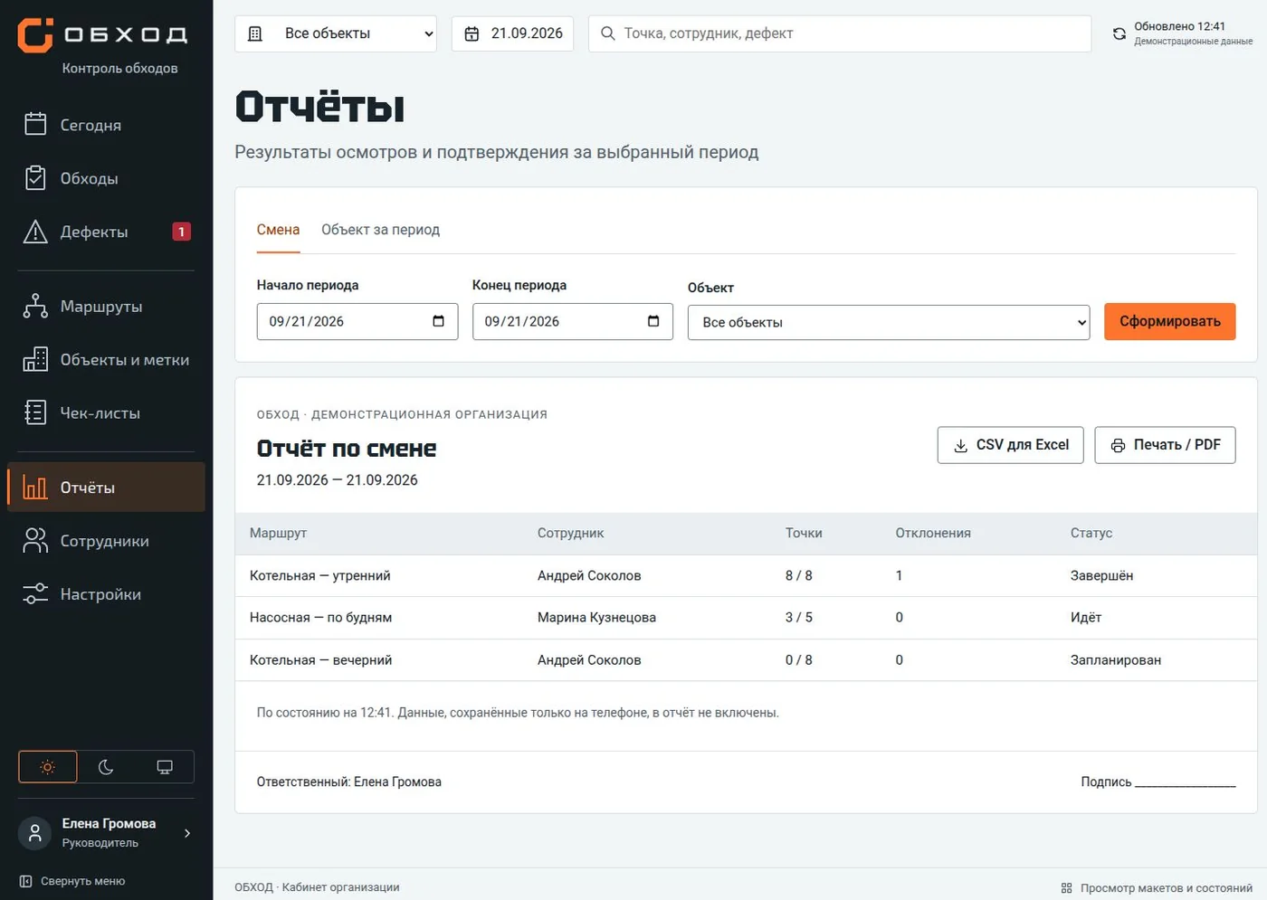Open Маршруты menu item
Image resolution: width=1267 pixels, height=900 pixels.
(106, 306)
